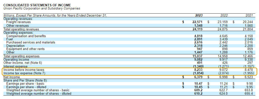The width and height of the screenshot is (259, 99).
Task: Click Purchased services value 2,616
Action: pos(199,42)
